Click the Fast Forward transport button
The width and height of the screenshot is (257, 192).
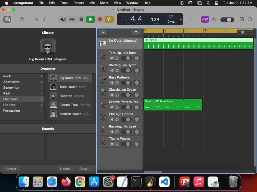point(72,19)
